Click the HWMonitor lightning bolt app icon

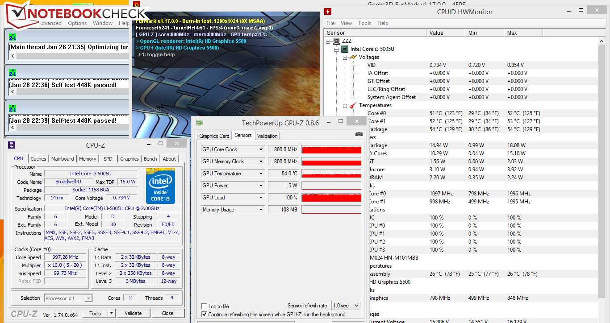tap(328, 12)
